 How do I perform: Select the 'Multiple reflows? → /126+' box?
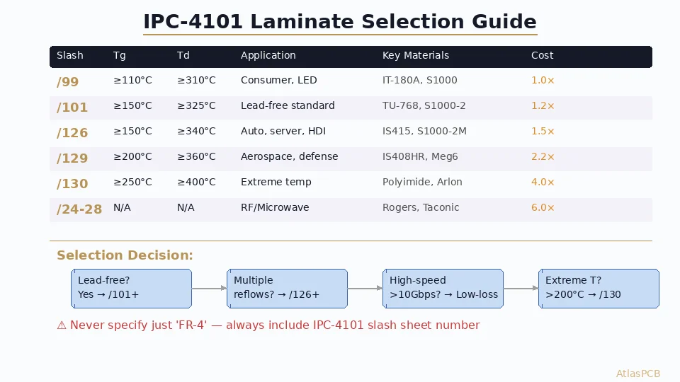point(287,289)
